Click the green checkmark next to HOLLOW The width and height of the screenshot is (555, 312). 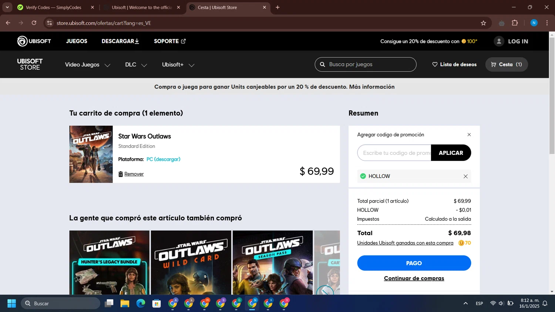click(363, 176)
